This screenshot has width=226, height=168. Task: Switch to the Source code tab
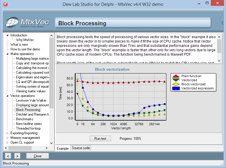(81, 148)
